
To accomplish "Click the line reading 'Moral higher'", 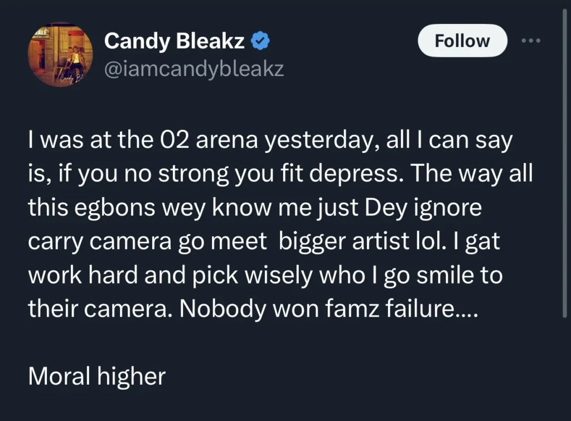I will click(x=96, y=376).
